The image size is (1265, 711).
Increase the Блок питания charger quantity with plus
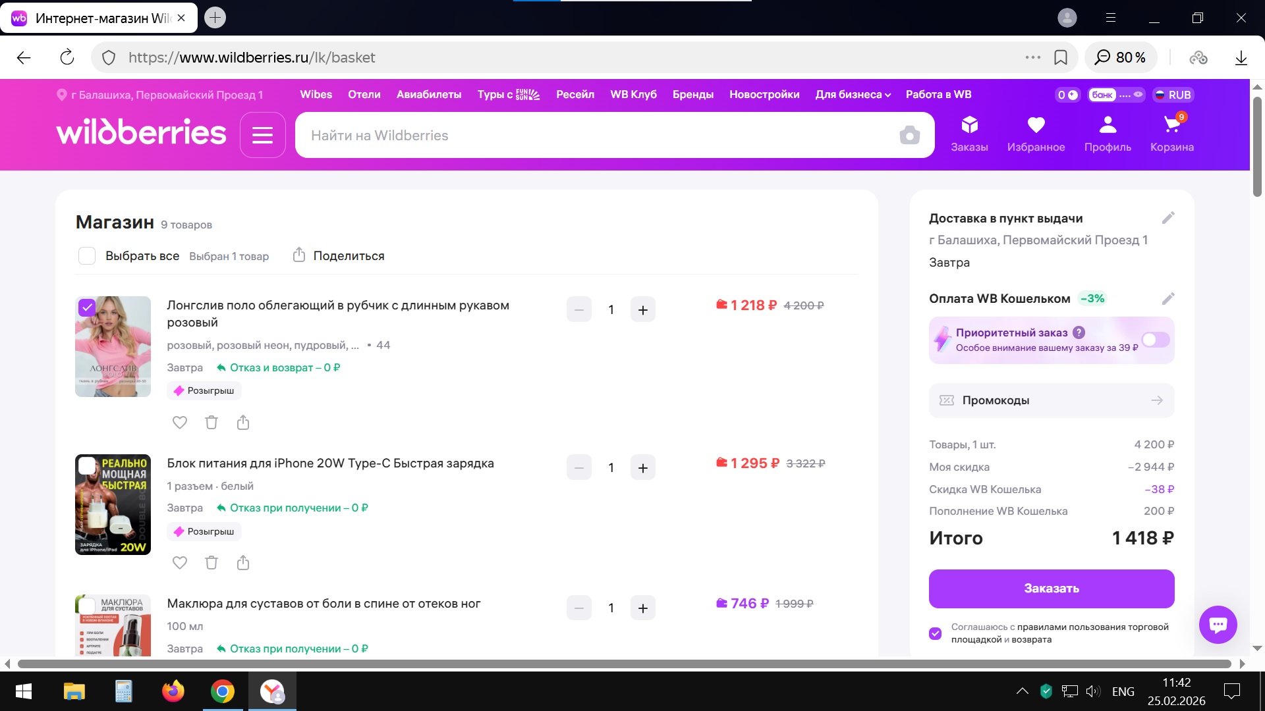(x=643, y=468)
